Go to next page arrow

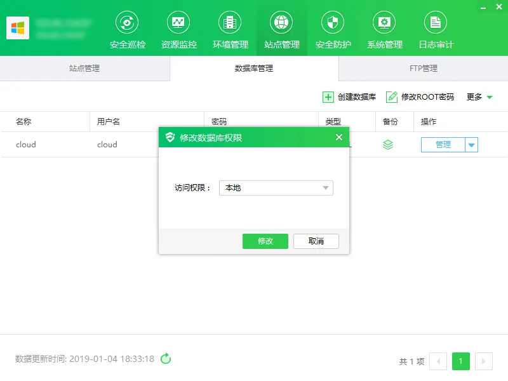pos(484,361)
